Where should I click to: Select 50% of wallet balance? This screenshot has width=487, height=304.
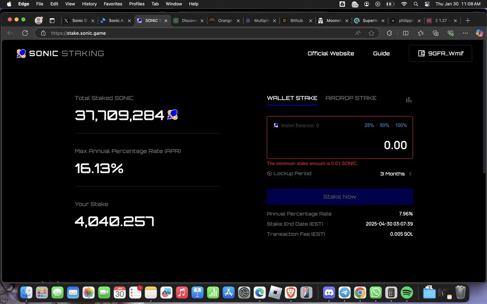click(x=384, y=125)
